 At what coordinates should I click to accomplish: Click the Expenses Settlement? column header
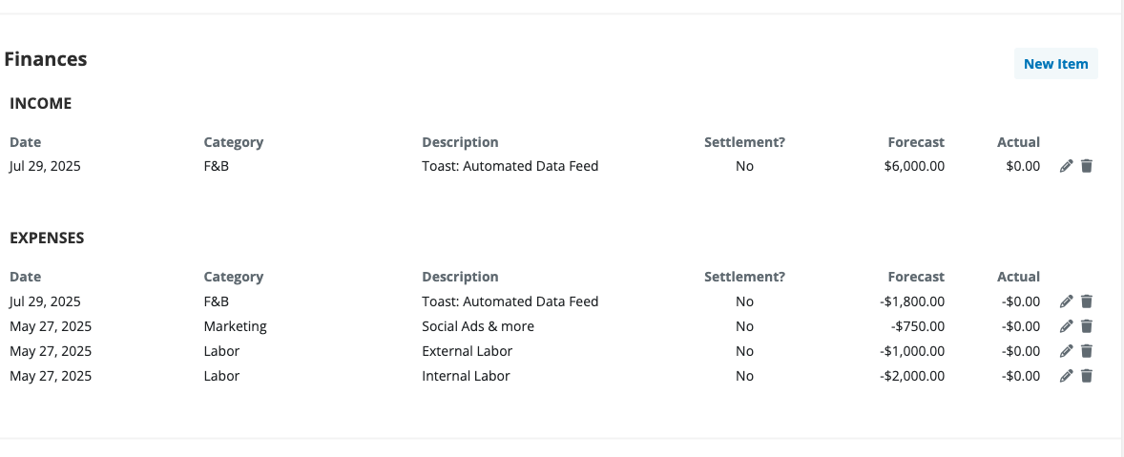(x=745, y=277)
